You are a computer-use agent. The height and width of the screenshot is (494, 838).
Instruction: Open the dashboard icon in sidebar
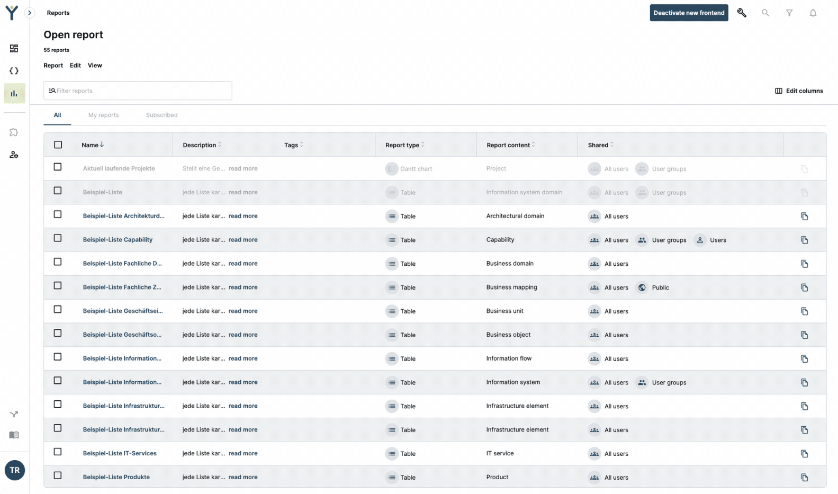coord(14,49)
